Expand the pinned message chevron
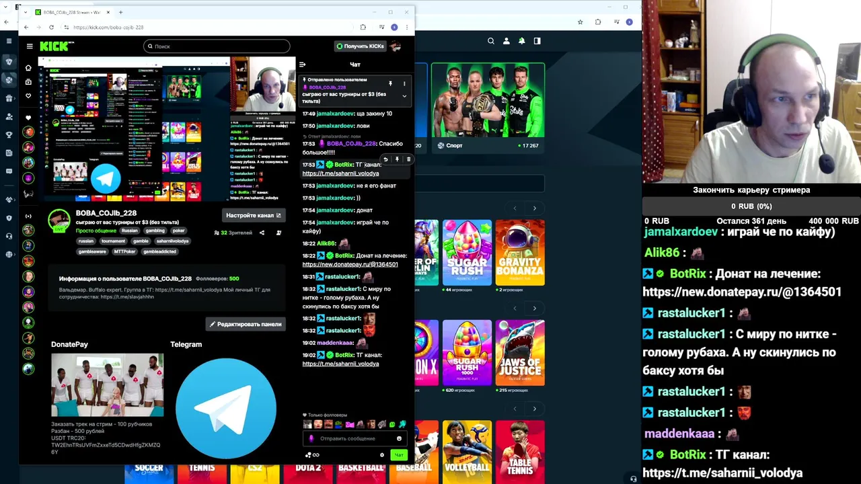Viewport: 861px width, 484px height. [404, 96]
